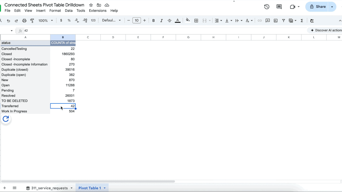The height and width of the screenshot is (192, 342).
Task: Toggle strikethrough formatting
Action: click(x=169, y=21)
